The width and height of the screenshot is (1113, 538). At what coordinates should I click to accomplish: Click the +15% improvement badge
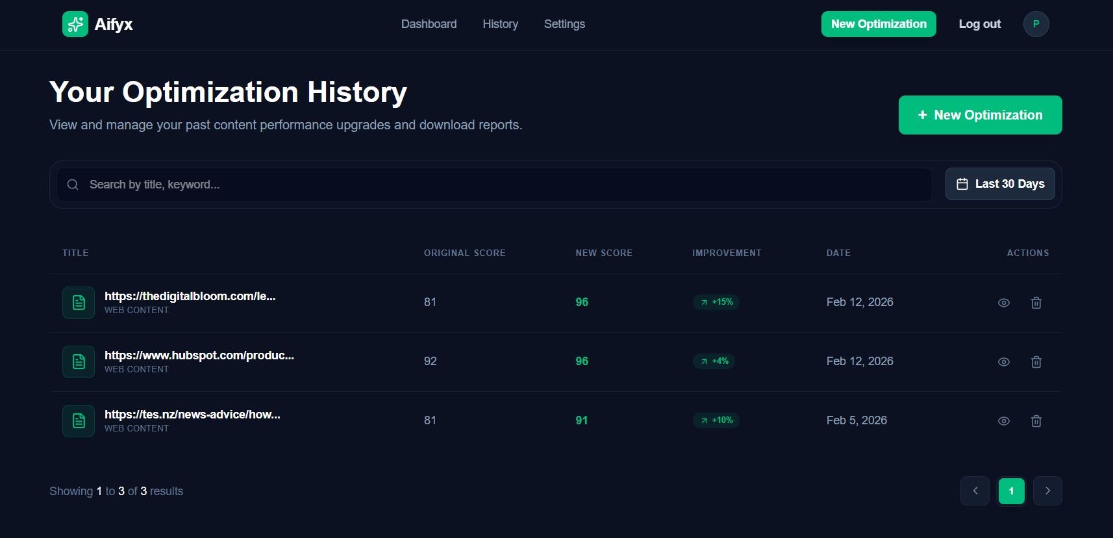click(x=716, y=302)
